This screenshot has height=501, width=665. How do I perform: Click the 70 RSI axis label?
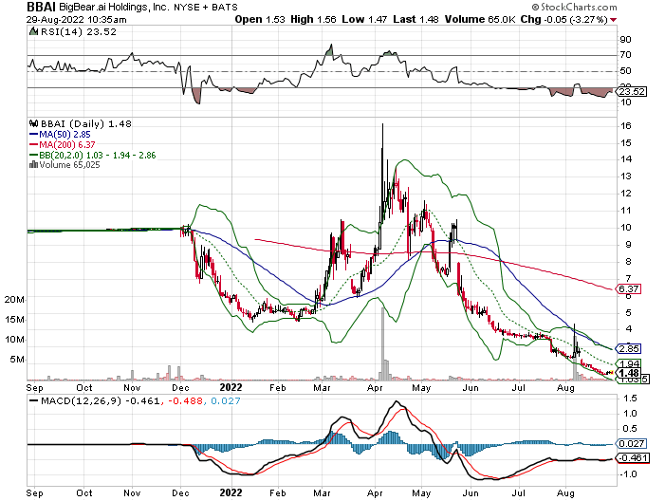pos(626,55)
